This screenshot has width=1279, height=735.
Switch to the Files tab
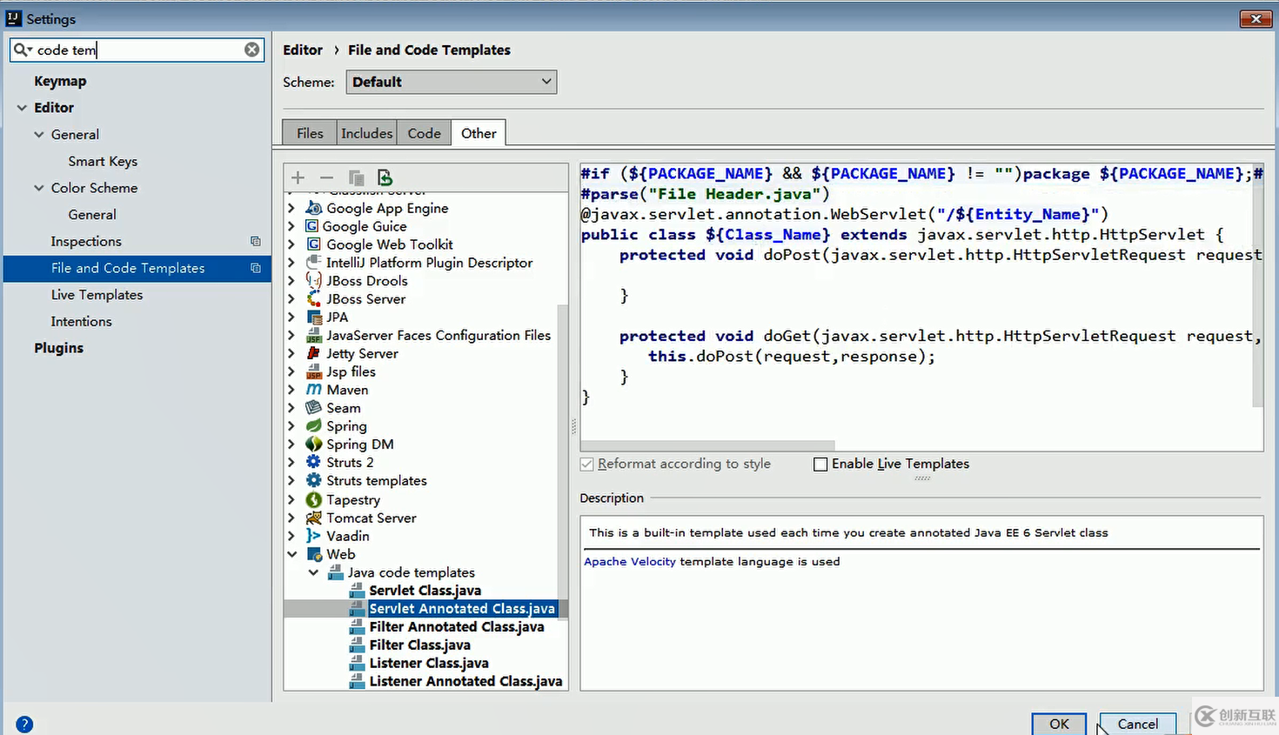(x=310, y=133)
